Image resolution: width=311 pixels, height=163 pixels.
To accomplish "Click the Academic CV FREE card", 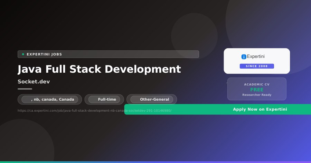I will click(257, 89).
